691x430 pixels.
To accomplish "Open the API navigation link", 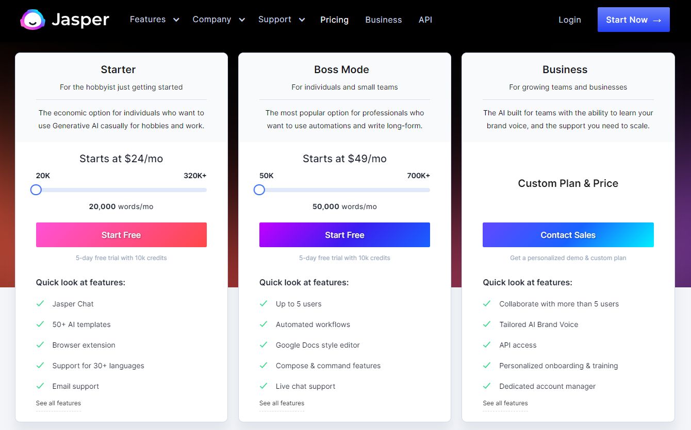I will coord(425,20).
